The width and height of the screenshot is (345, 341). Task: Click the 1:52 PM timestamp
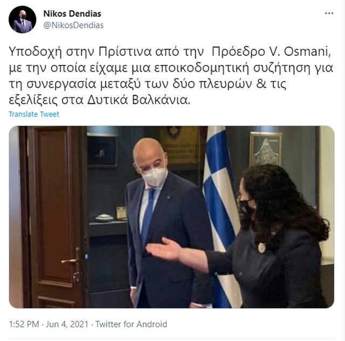[24, 324]
